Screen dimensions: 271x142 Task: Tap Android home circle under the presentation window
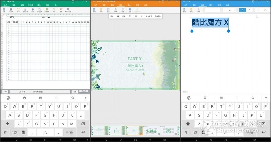135,140
